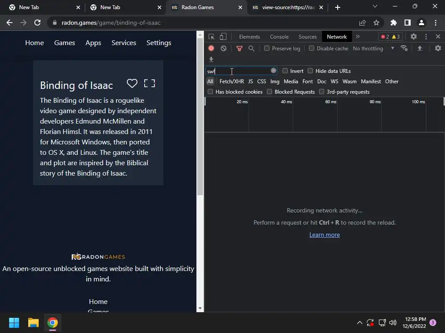Open File Explorer from taskbar
445x333 pixels.
[33, 323]
